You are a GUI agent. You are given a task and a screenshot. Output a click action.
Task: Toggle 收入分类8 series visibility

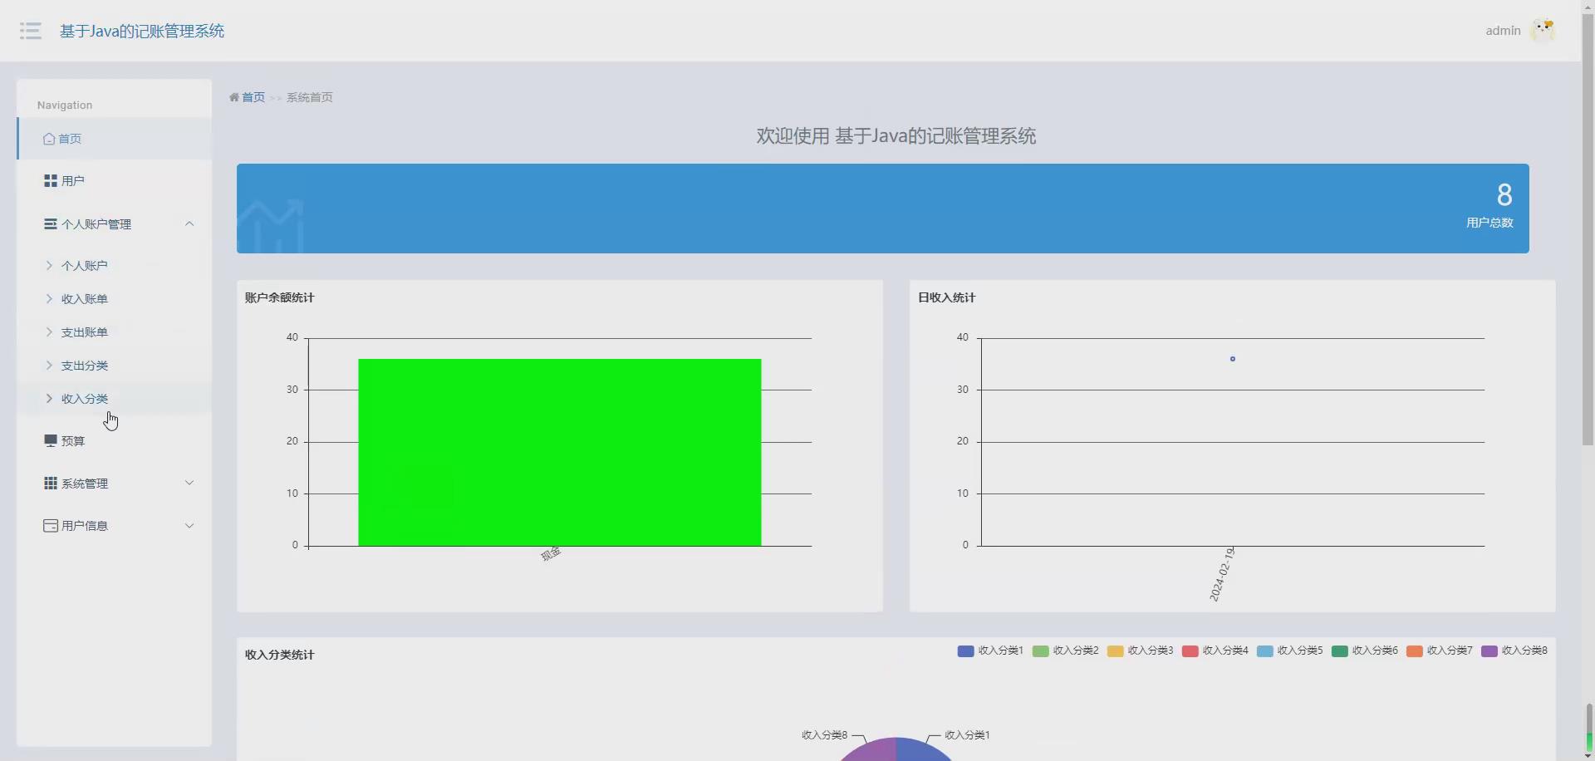(x=1489, y=651)
